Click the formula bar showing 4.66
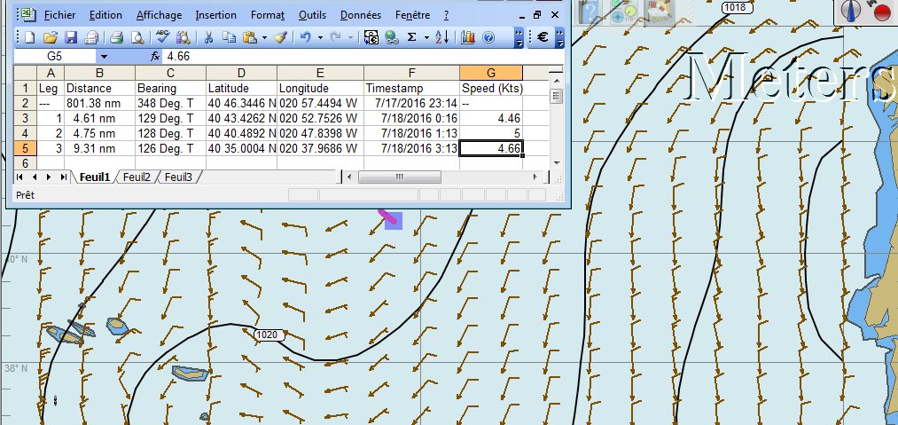Screen dimensions: 898x425 pyautogui.click(x=363, y=56)
